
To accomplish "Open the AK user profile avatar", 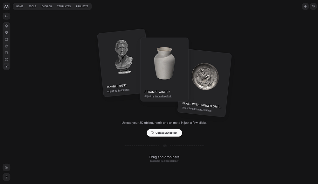I will (x=313, y=6).
